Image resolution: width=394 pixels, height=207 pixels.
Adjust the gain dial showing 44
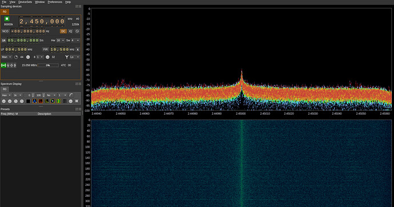click(16, 57)
